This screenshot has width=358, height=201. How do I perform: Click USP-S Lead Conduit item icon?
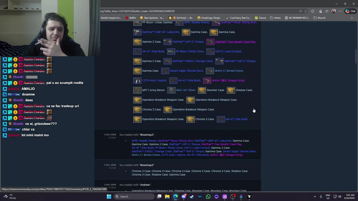click(x=210, y=51)
